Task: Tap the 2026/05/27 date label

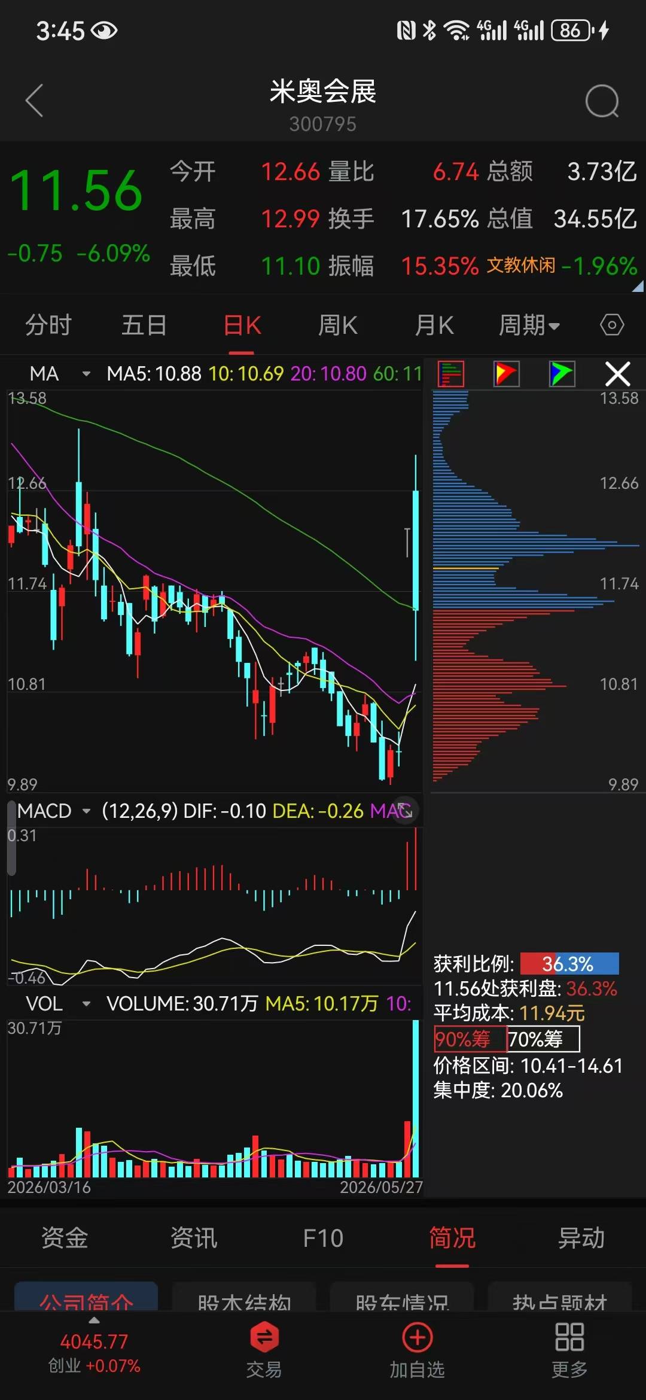Action: (x=381, y=1188)
